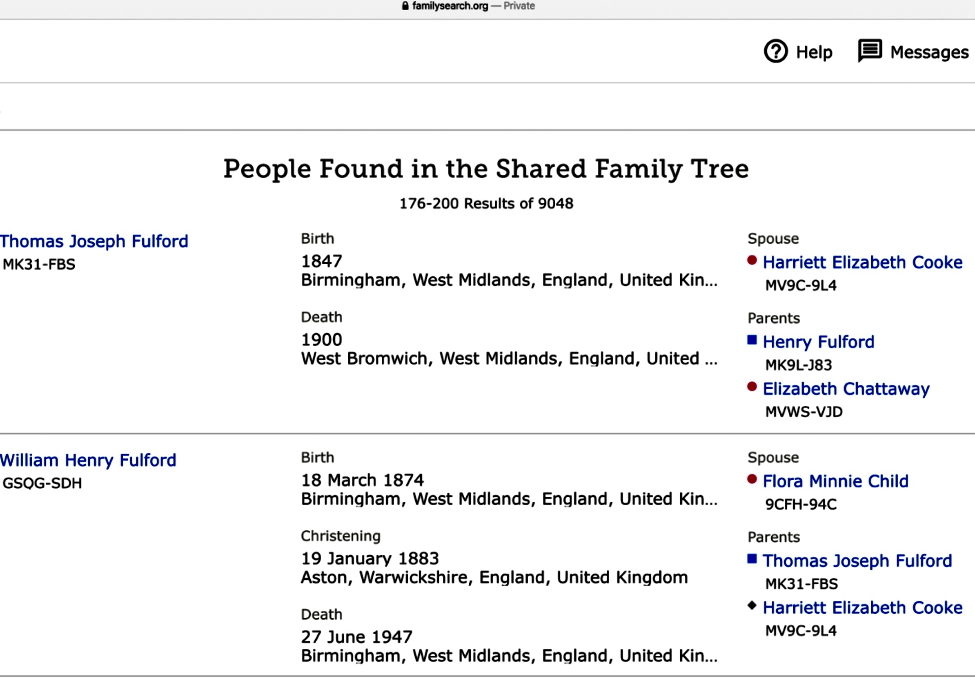Open spouse Flora Minnie Child's profile
The image size is (975, 681).
click(835, 481)
